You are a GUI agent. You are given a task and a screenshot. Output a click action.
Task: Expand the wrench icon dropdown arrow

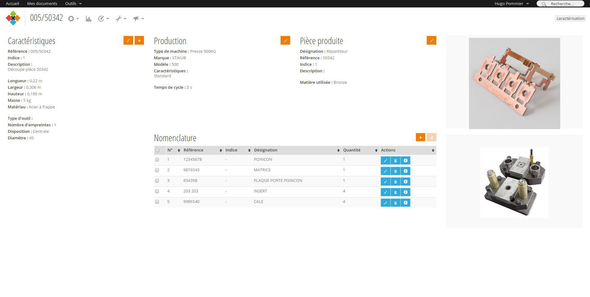pyautogui.click(x=125, y=19)
